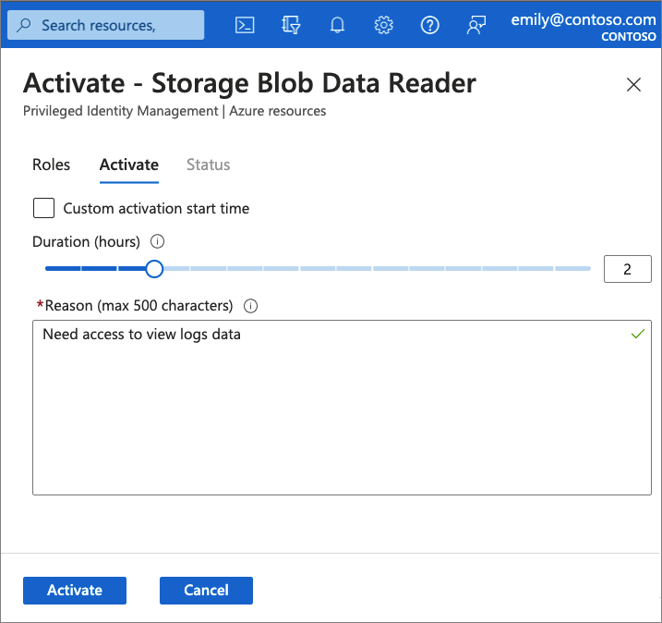Open the notifications bell
This screenshot has height=623, width=662.
click(338, 25)
